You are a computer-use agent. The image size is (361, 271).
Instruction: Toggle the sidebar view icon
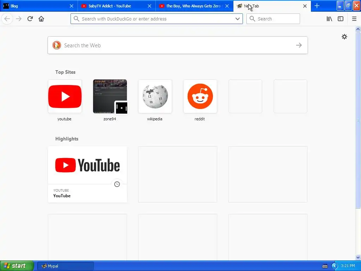[x=341, y=19]
